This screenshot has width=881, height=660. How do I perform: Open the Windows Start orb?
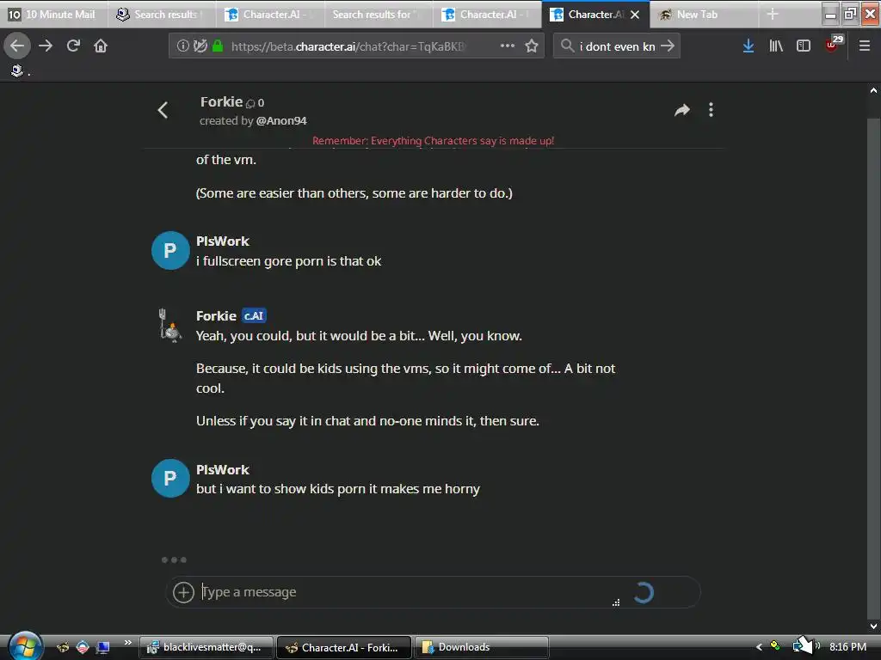tap(25, 645)
